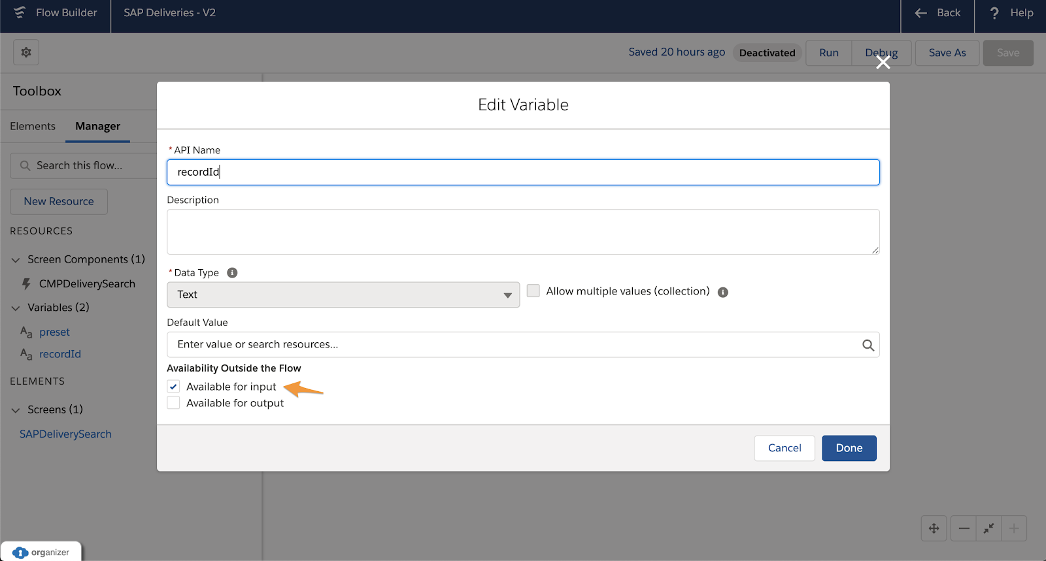Click the lightning icon beside CMPDeliverySearch
This screenshot has height=561, width=1046.
click(x=26, y=284)
